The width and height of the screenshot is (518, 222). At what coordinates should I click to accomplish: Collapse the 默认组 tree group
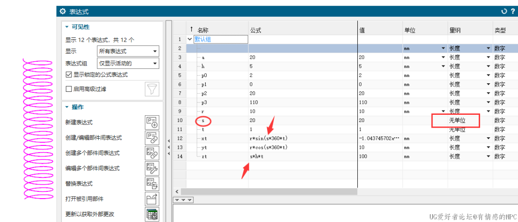coord(190,39)
